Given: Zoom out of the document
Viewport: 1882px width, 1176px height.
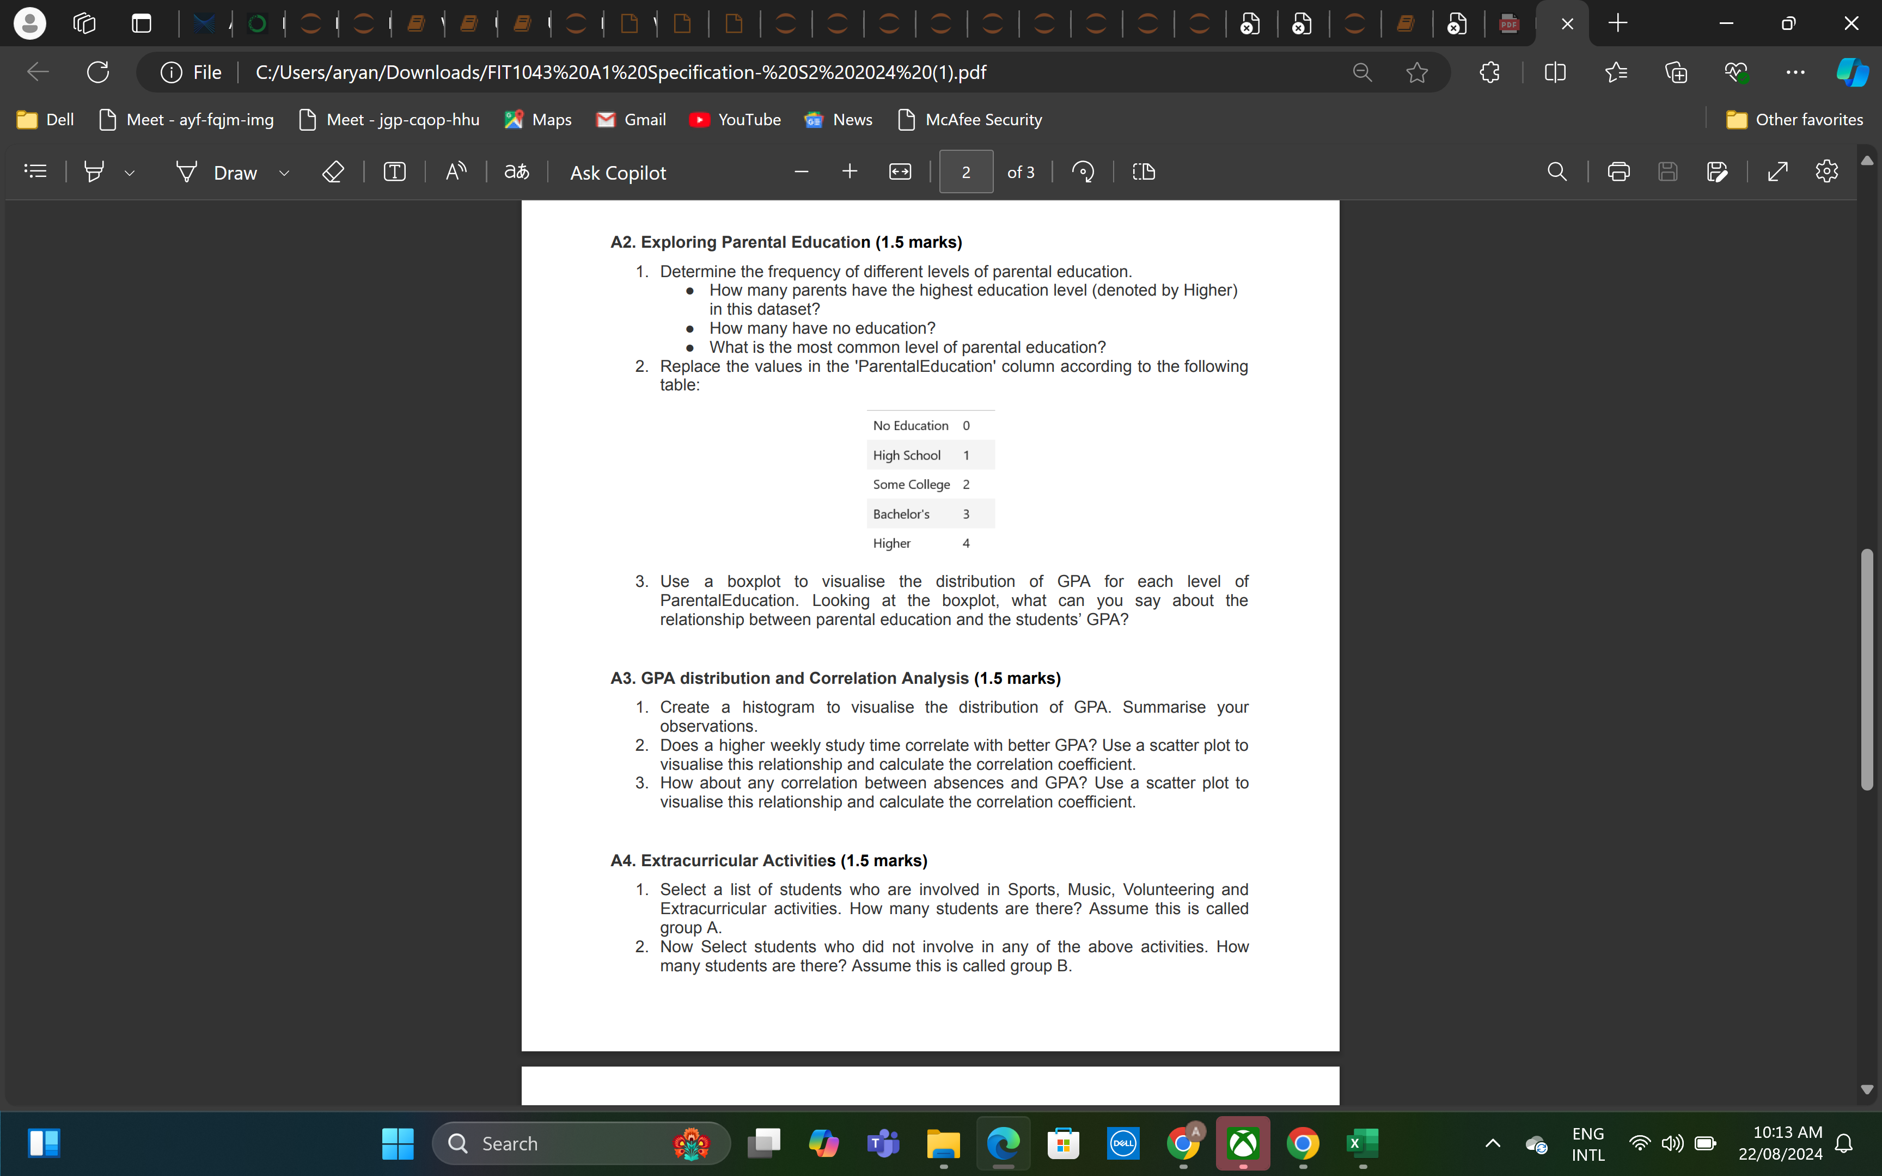Looking at the screenshot, I should 801,171.
